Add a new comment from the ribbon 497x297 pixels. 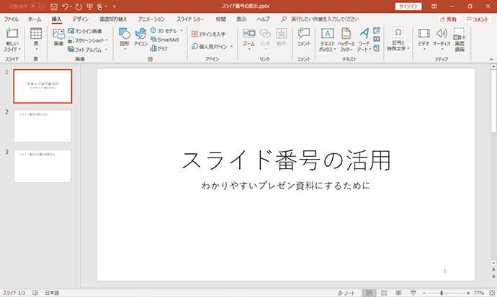[303, 37]
